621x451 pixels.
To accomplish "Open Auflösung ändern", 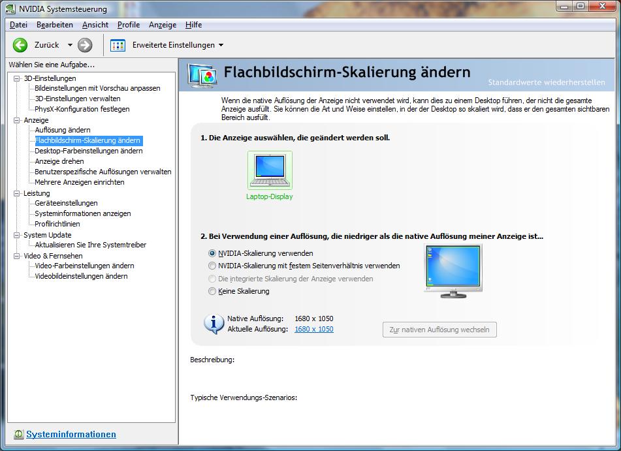I will tap(63, 130).
